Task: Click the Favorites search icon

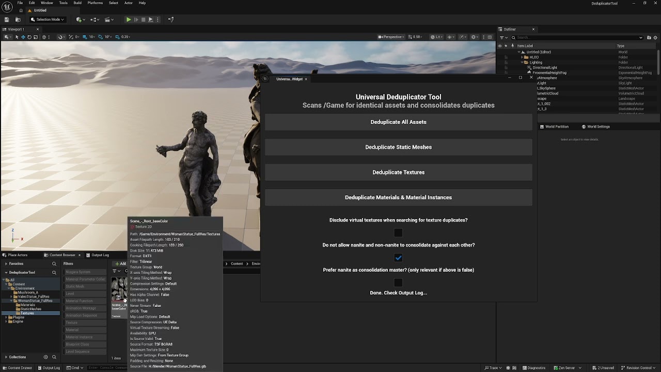Action: point(54,263)
